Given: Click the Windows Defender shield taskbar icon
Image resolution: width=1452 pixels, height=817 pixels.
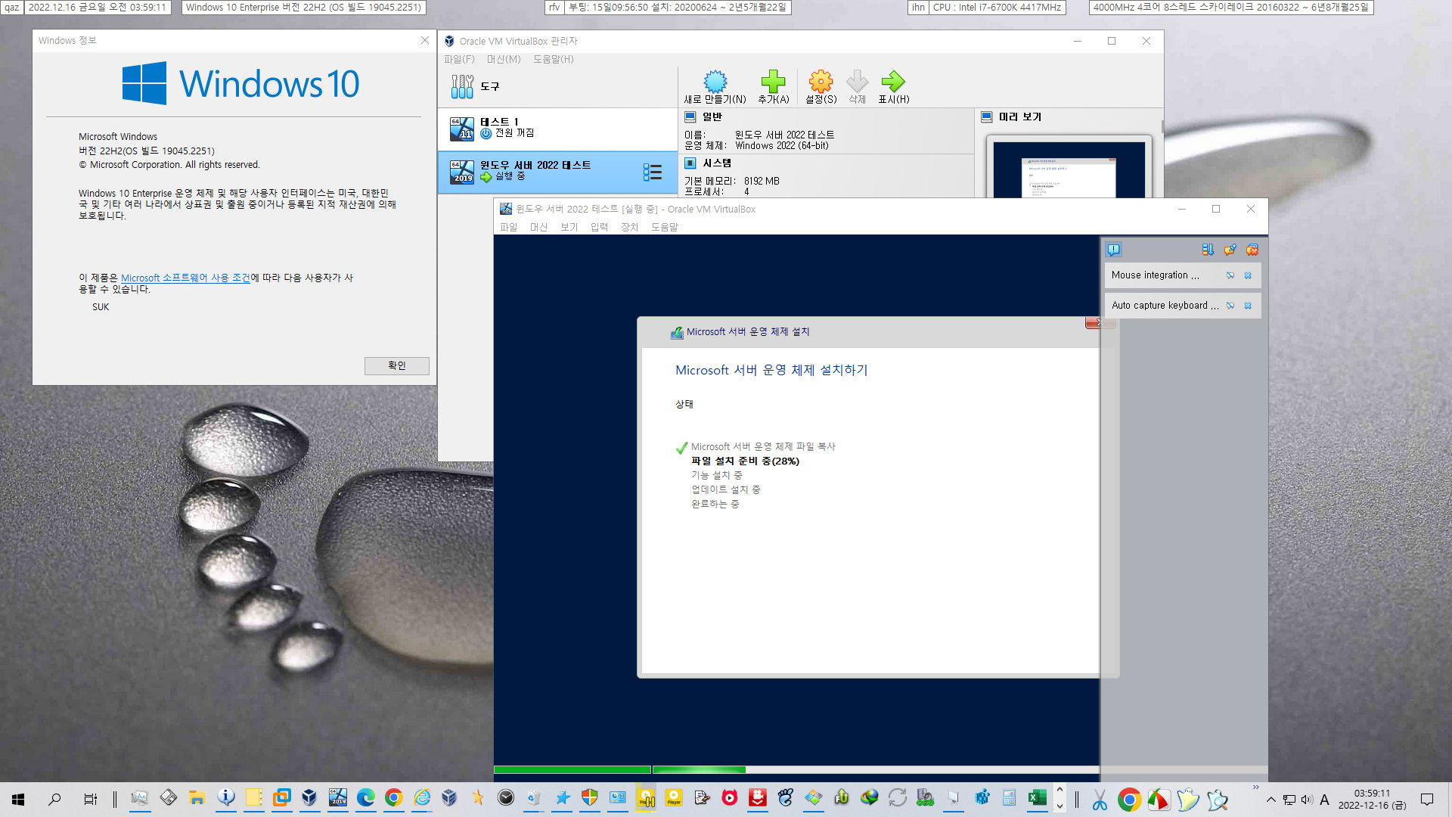Looking at the screenshot, I should [x=590, y=797].
